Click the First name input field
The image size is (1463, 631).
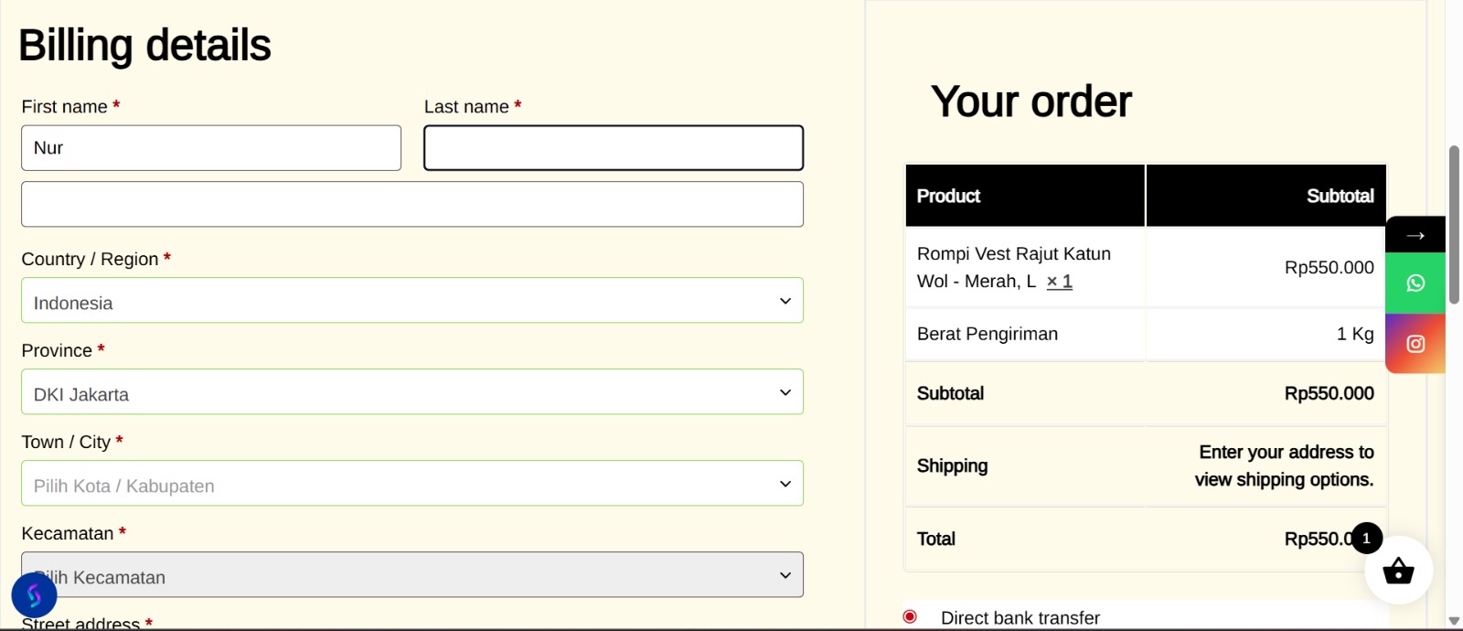click(x=210, y=148)
